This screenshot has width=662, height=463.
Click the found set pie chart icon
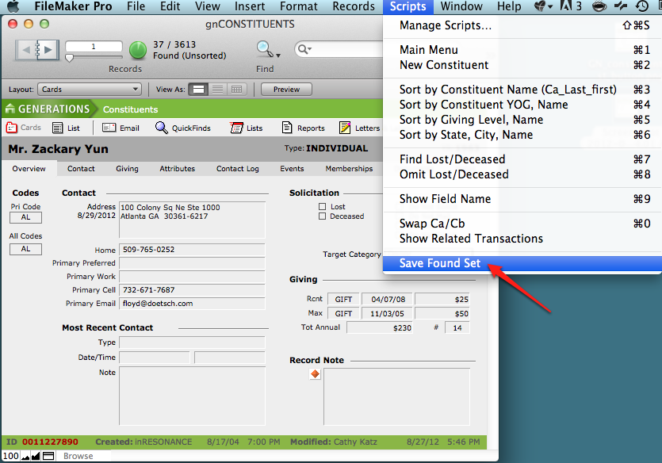coord(138,51)
